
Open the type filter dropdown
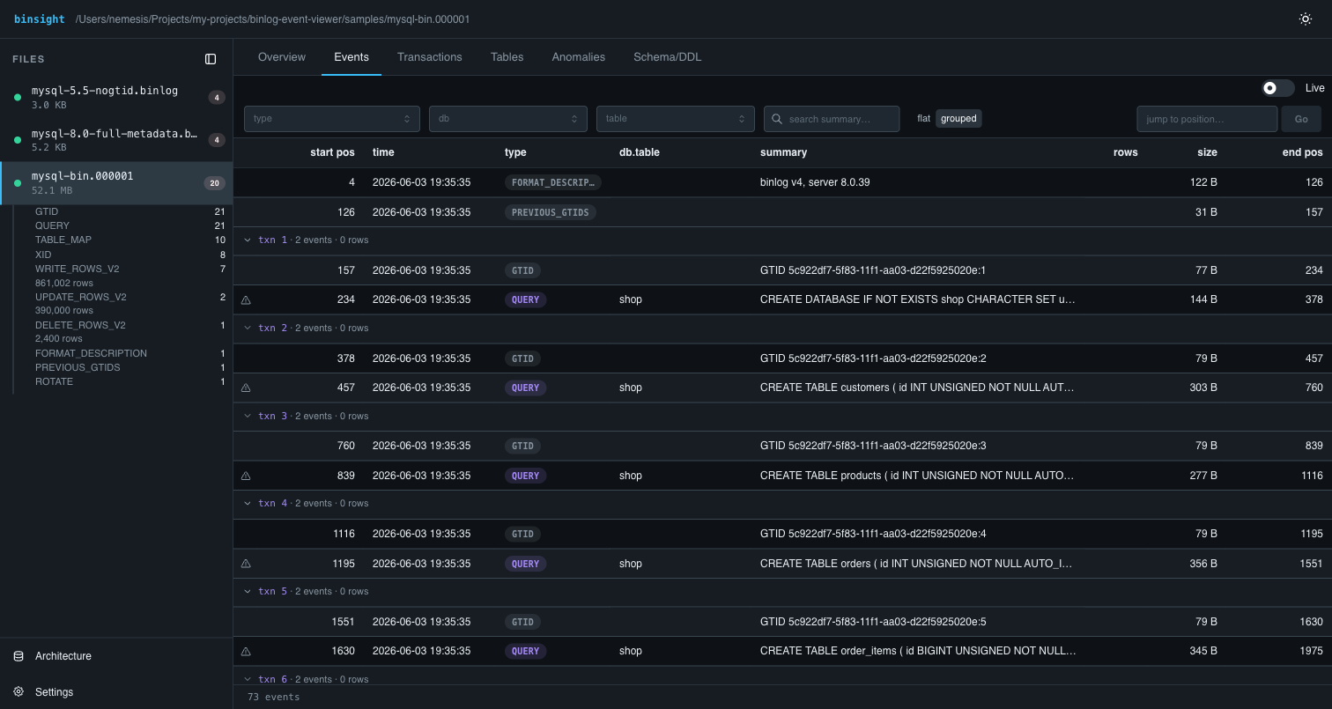click(332, 118)
